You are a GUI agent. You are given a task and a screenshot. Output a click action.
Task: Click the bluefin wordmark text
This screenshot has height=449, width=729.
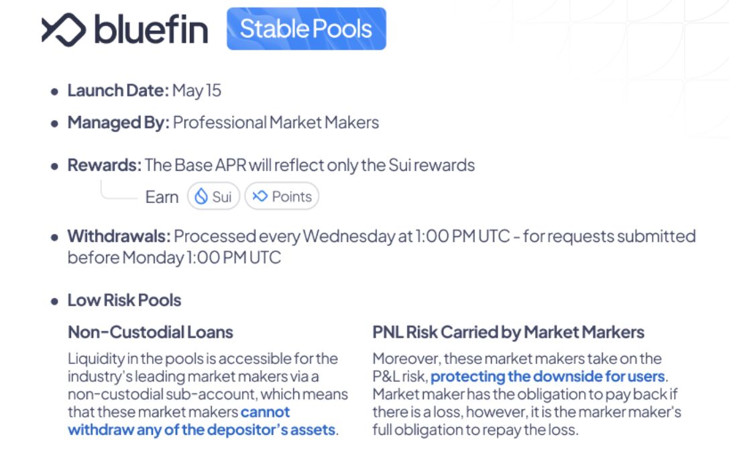click(x=151, y=29)
